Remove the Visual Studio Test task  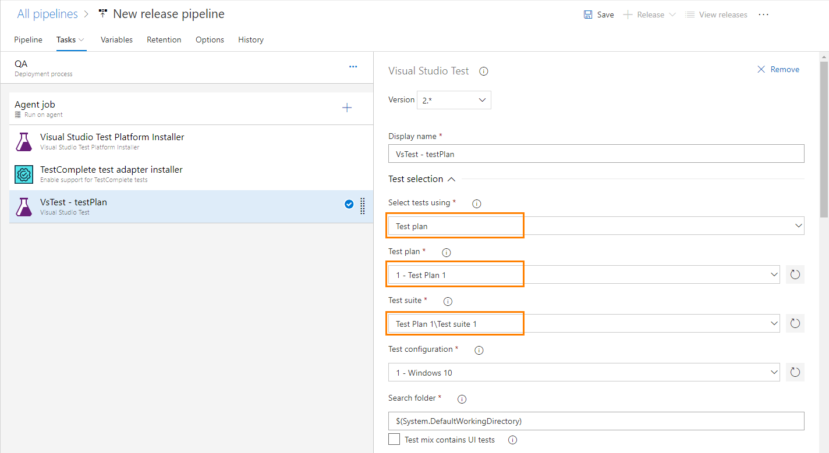tap(778, 69)
